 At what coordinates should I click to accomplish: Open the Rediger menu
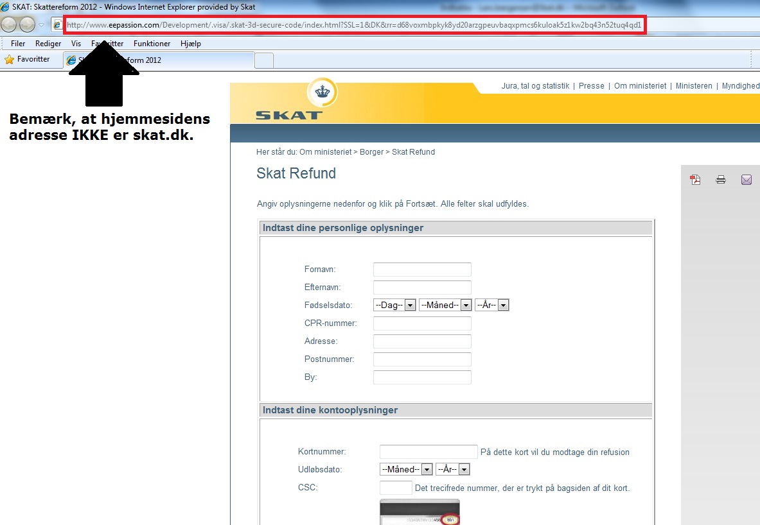tap(48, 44)
